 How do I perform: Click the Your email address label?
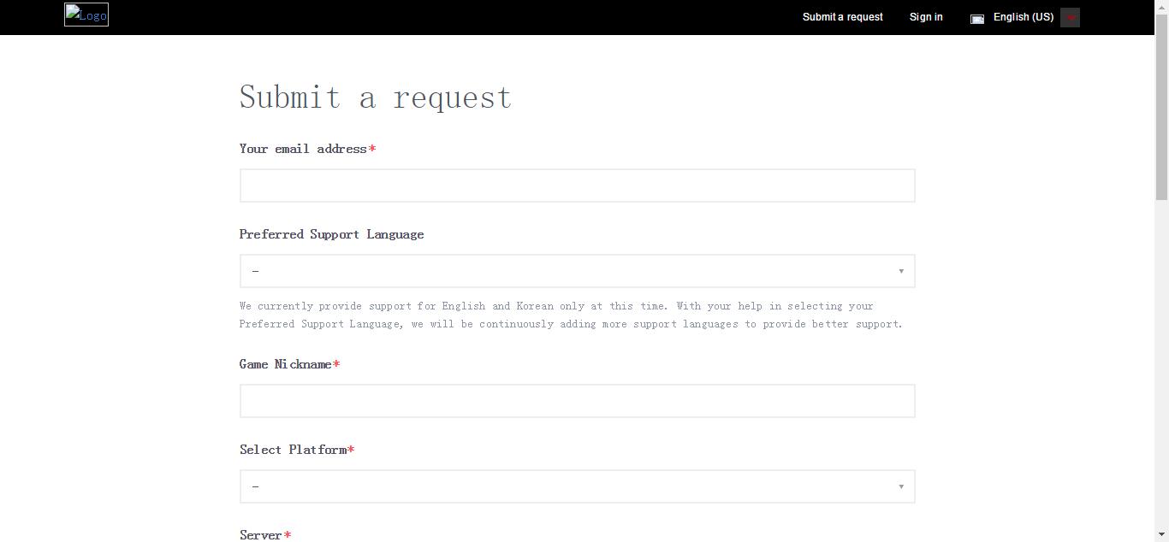click(x=303, y=149)
